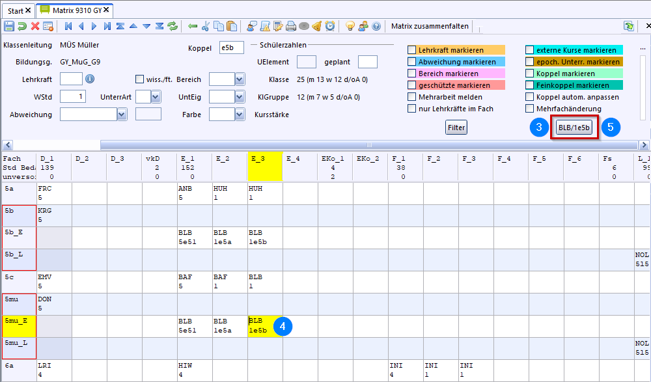Go to previous record arrow
The height and width of the screenshot is (382, 651).
point(81,26)
